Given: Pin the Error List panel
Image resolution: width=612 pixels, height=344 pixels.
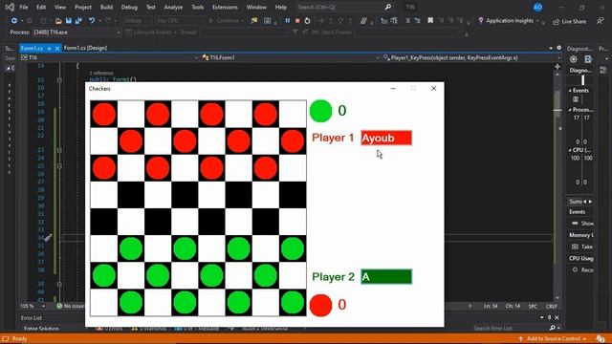Looking at the screenshot, I should click(549, 317).
